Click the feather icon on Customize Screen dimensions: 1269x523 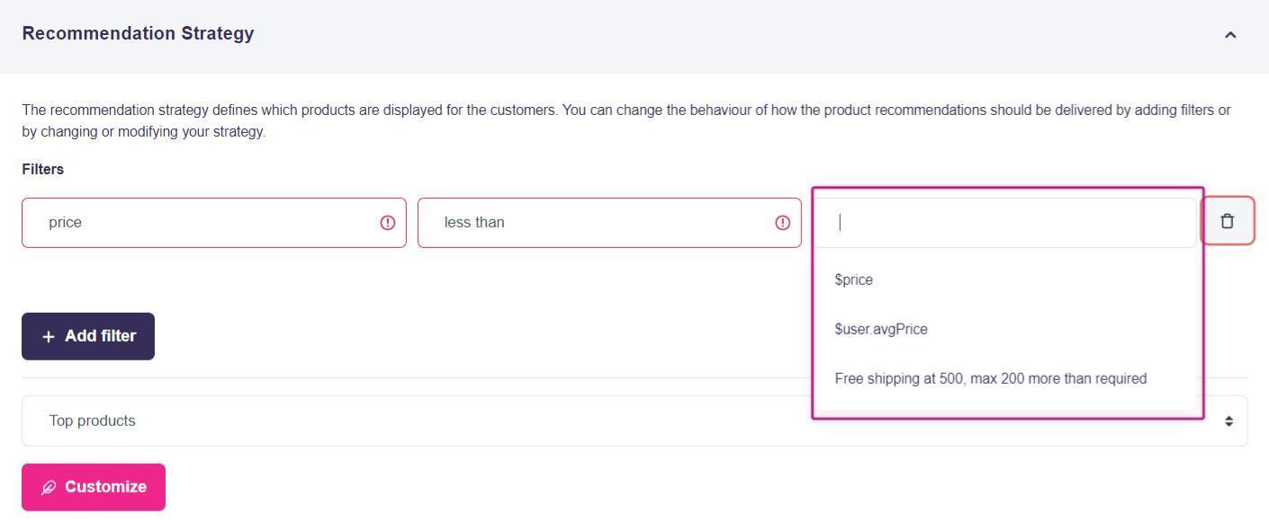pos(49,487)
